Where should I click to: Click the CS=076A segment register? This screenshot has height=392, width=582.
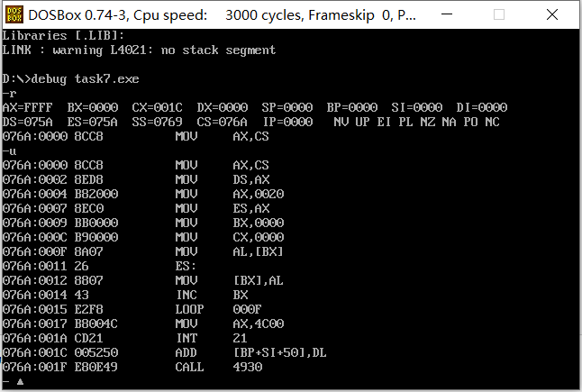pyautogui.click(x=222, y=122)
